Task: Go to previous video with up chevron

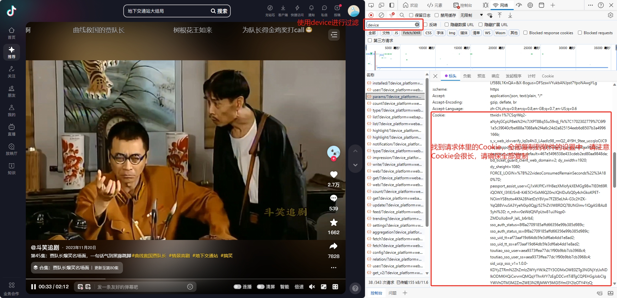Action: click(x=355, y=151)
